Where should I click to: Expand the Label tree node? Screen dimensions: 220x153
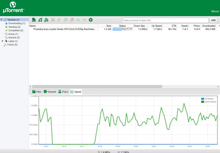click(x=3, y=41)
